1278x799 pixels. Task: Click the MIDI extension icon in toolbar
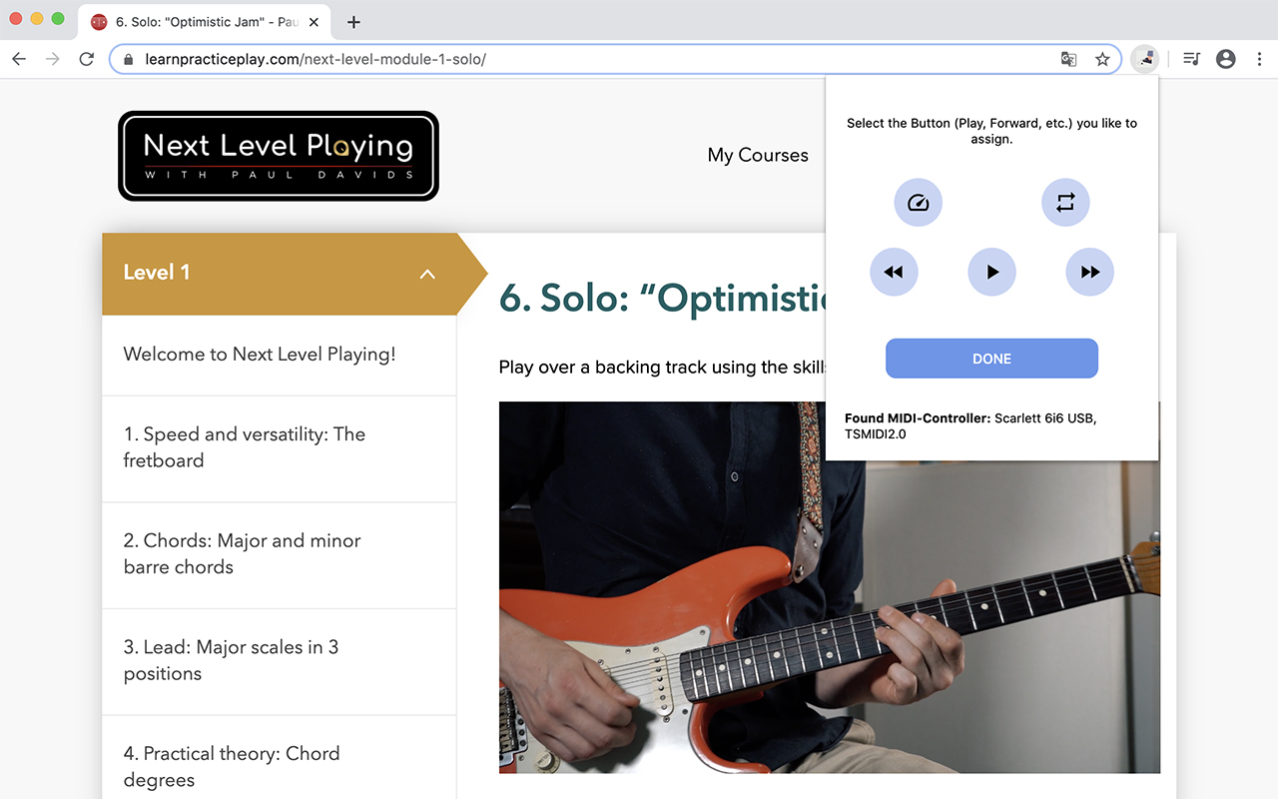pyautogui.click(x=1145, y=59)
